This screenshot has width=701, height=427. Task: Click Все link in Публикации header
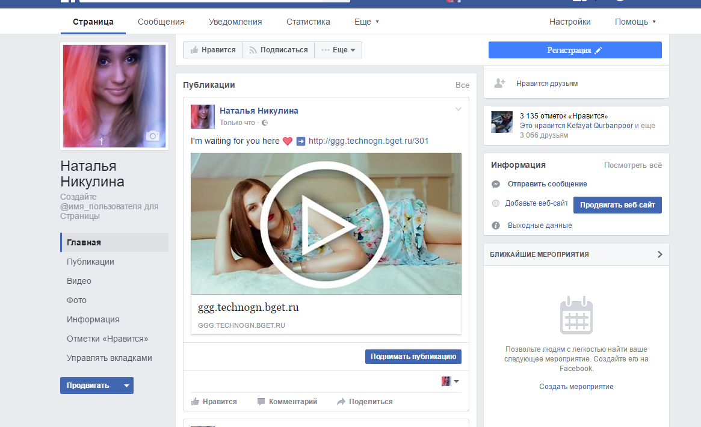pyautogui.click(x=462, y=85)
